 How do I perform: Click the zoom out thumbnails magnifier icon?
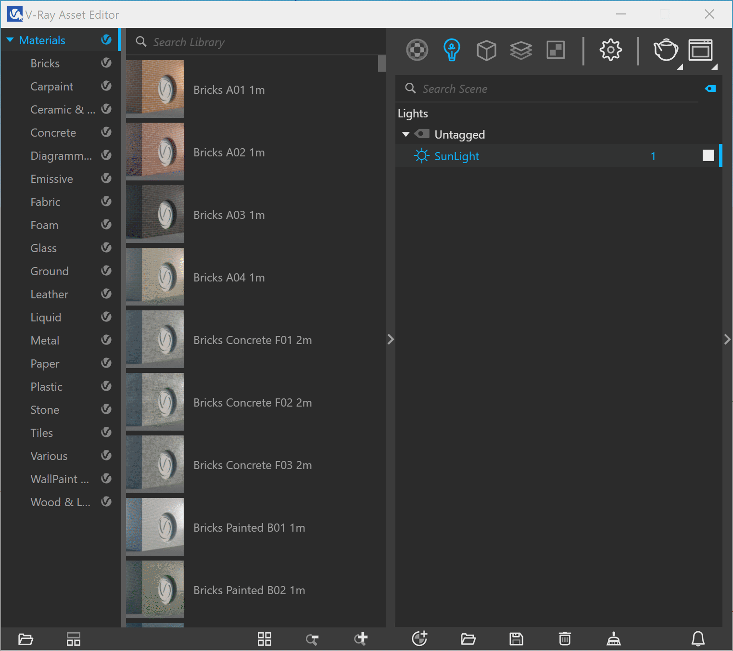[312, 639]
